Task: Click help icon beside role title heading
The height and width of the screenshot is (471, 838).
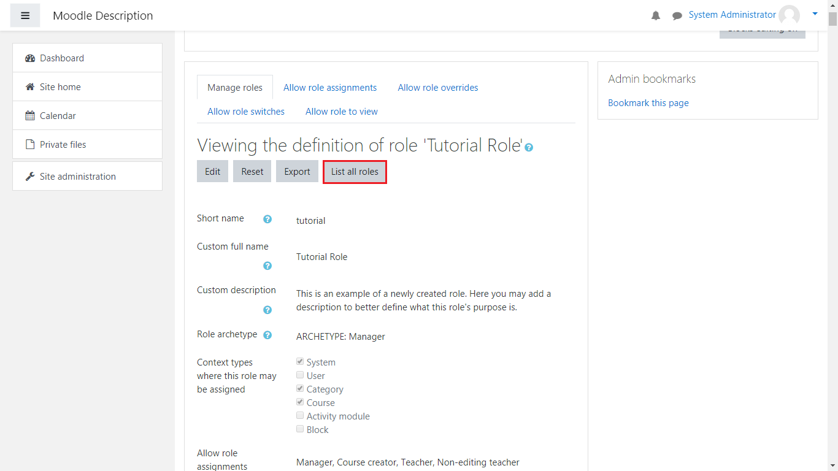Action: pos(529,148)
